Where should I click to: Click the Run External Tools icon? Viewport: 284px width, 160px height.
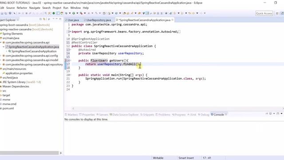click(81, 13)
